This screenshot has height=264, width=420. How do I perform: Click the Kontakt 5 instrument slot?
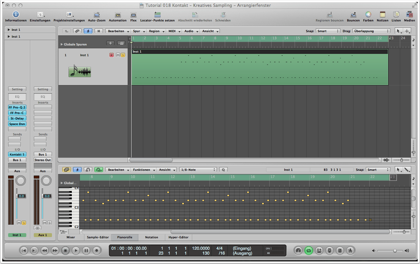17,155
